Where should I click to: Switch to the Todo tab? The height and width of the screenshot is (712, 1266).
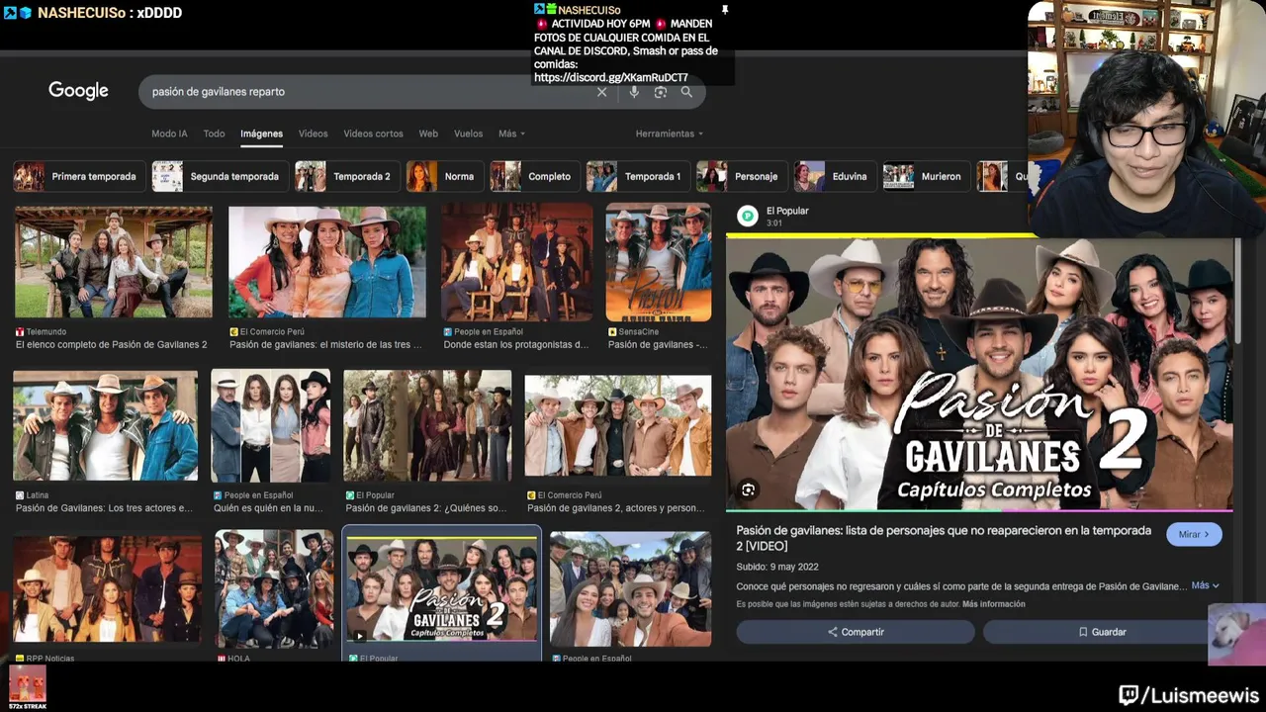coord(214,133)
